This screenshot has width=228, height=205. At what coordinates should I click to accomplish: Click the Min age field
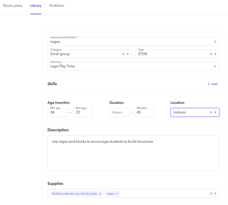tap(57, 112)
